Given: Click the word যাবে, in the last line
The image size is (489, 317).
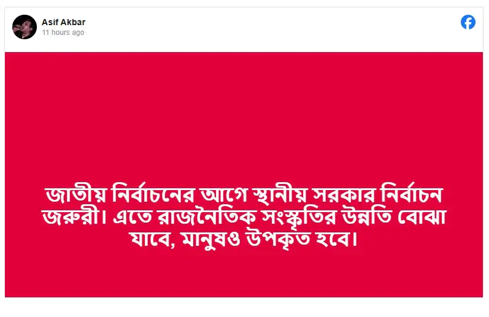Looking at the screenshot, I should coord(153,239).
